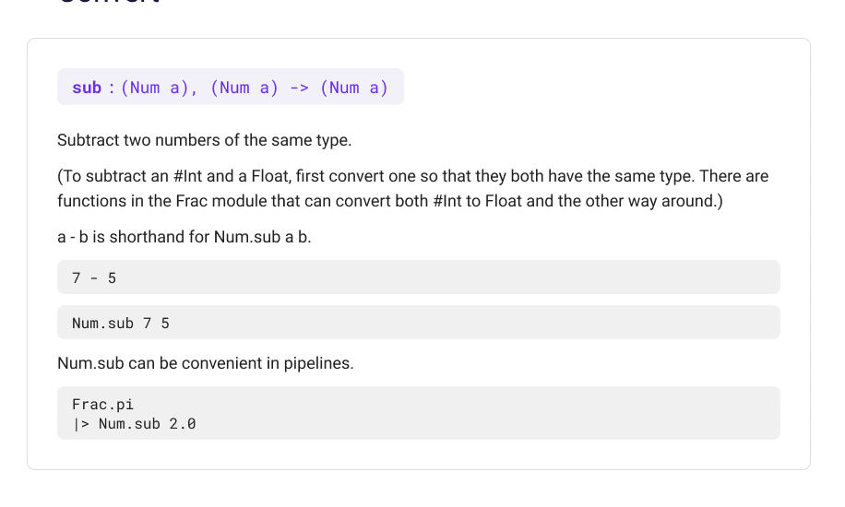Click "2.0" in the pipeline code example
This screenshot has width=845, height=507.
point(183,424)
